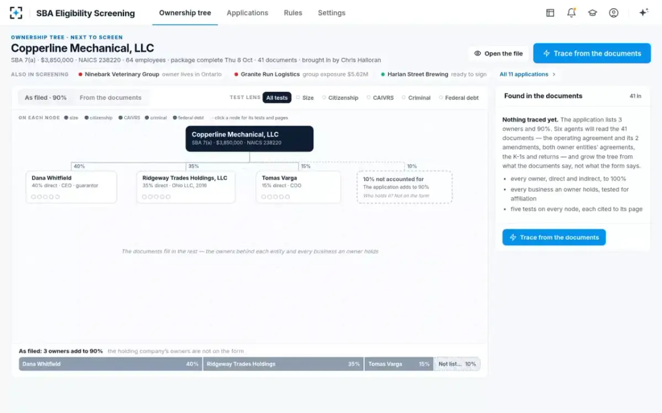The height and width of the screenshot is (413, 662).
Task: Click the Open the file button
Action: tap(498, 53)
